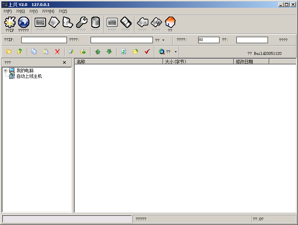This screenshot has width=298, height=225.
Task: Open dropdown arrow beside the search globe
Action: (x=176, y=52)
